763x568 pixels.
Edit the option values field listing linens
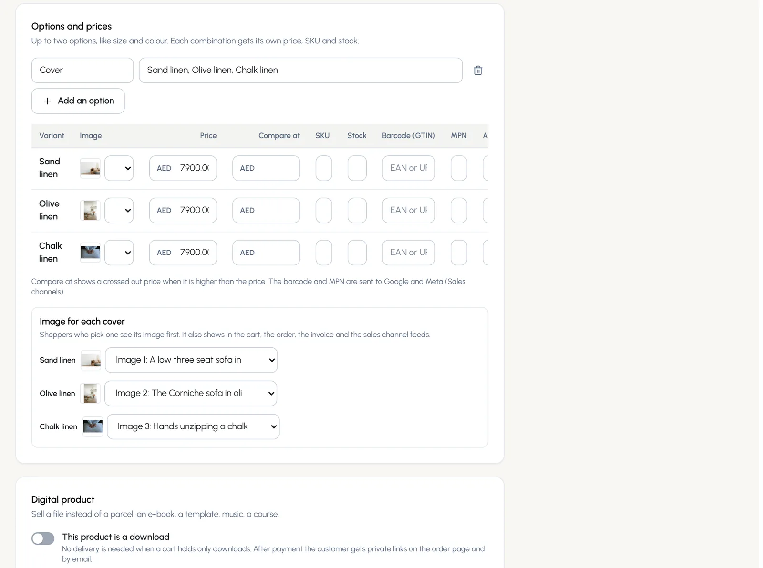(x=301, y=71)
